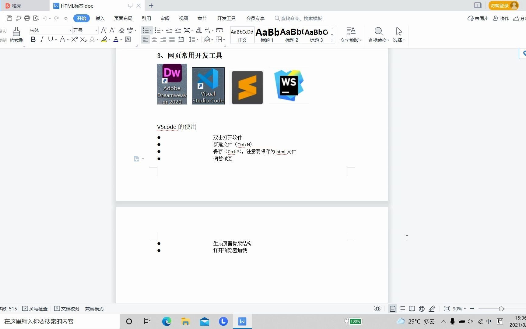Click 文档校对 proofreading
The image size is (526, 329).
[x=67, y=309]
